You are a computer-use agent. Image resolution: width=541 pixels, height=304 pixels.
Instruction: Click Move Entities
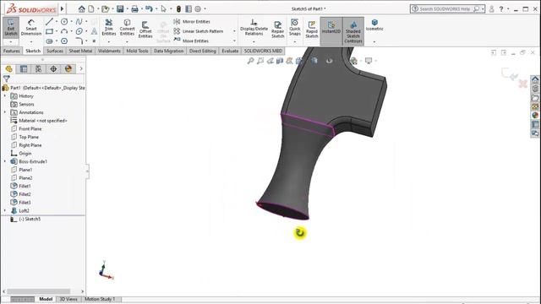[x=191, y=41]
